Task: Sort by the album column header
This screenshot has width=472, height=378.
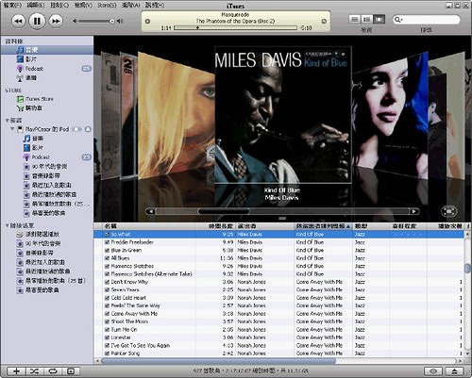Action: pos(323,226)
